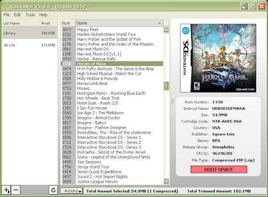268x197 pixels.
Task: Open the Actions dropdown
Action: [72, 191]
